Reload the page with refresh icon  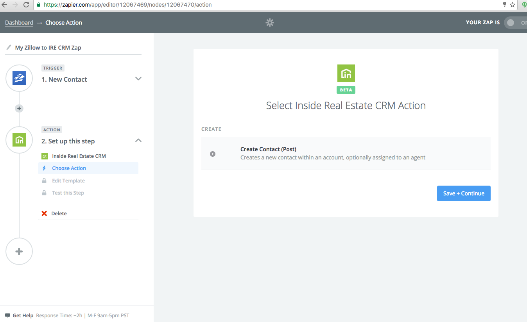click(27, 5)
